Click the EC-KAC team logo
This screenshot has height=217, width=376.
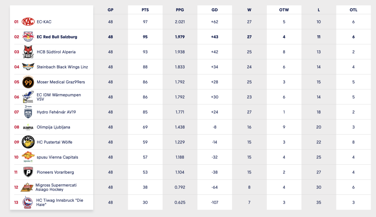click(x=28, y=22)
